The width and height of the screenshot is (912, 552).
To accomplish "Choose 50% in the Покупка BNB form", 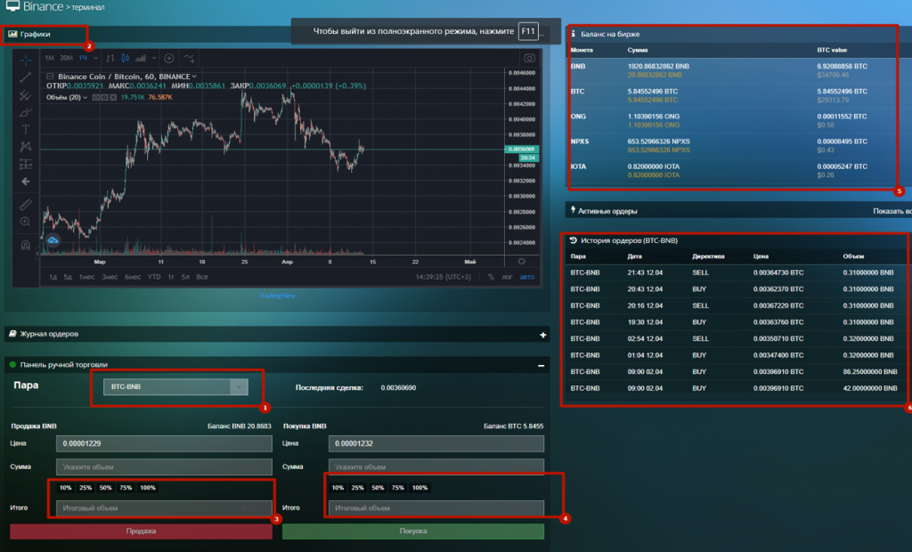I will 378,487.
